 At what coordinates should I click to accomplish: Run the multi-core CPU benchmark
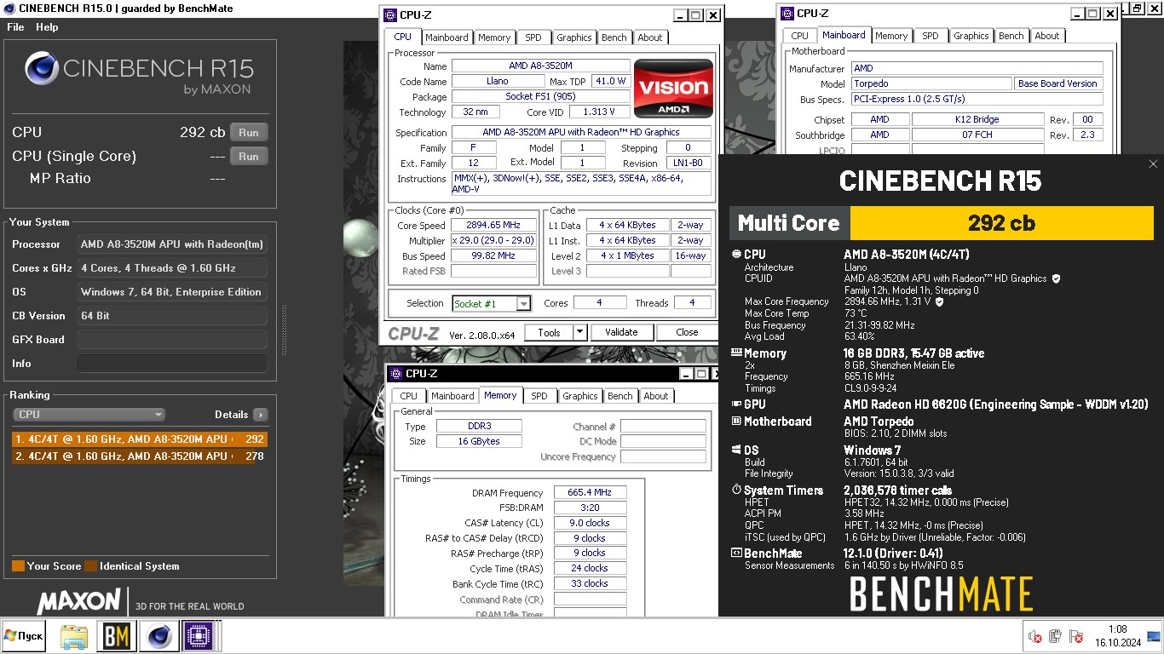pyautogui.click(x=249, y=132)
